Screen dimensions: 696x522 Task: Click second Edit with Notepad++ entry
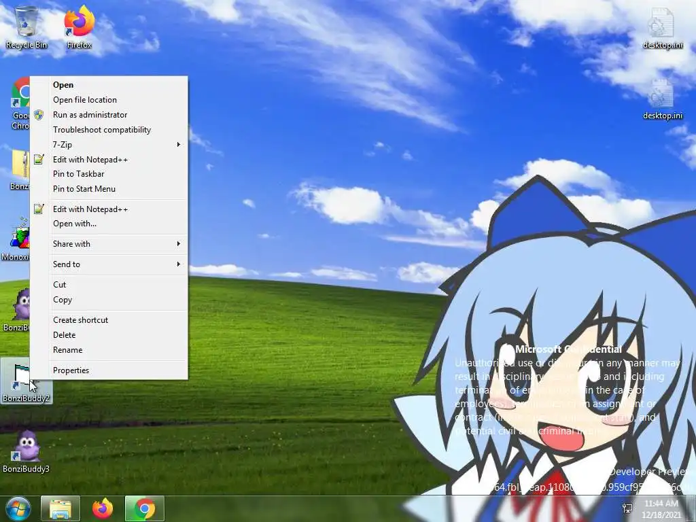click(x=109, y=209)
